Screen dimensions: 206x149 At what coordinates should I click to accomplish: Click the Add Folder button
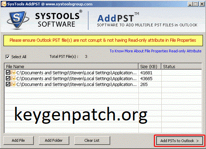tap(54, 140)
